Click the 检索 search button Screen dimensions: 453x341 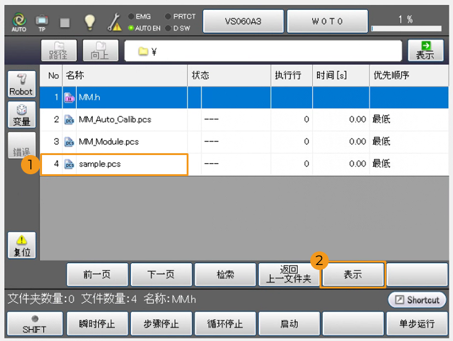click(226, 274)
